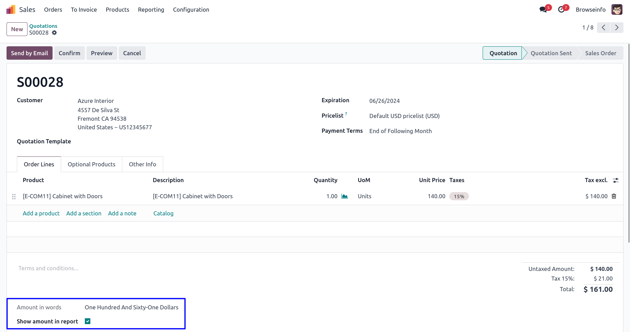Go to the previous quotation record
The width and height of the screenshot is (630, 332).
[x=603, y=27]
